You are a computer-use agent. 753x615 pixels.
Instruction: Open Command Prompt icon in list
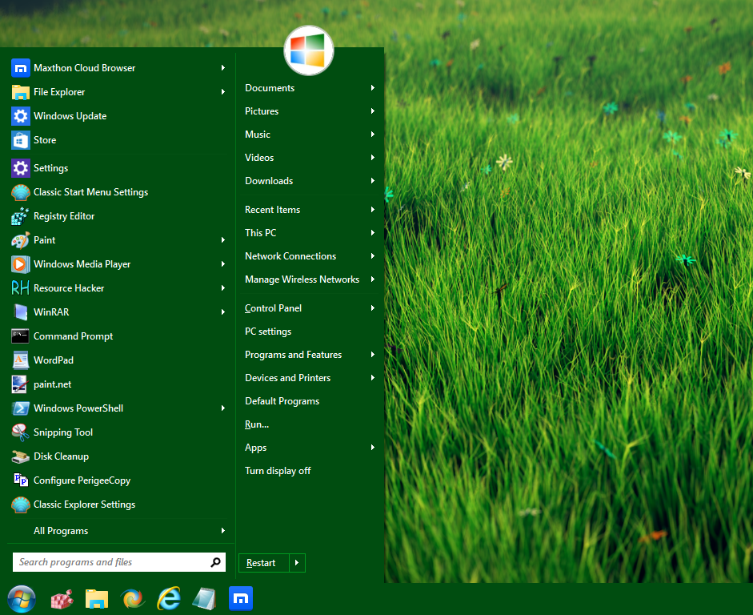tap(21, 336)
